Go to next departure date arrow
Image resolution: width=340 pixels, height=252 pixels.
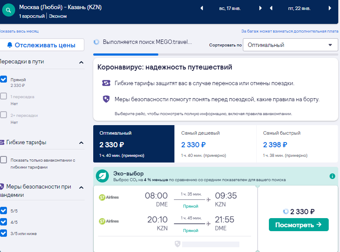point(260,8)
